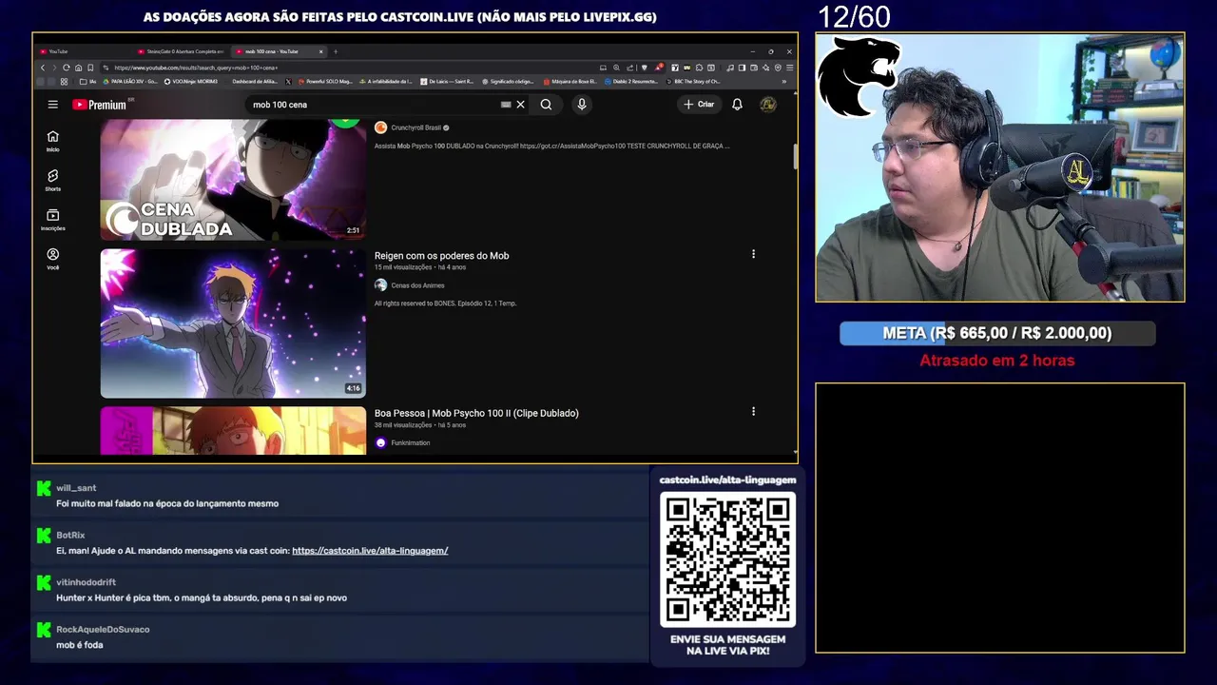The image size is (1217, 685).
Task: Open the 'BBC The Story of Ch...' bookmark
Action: pos(692,82)
